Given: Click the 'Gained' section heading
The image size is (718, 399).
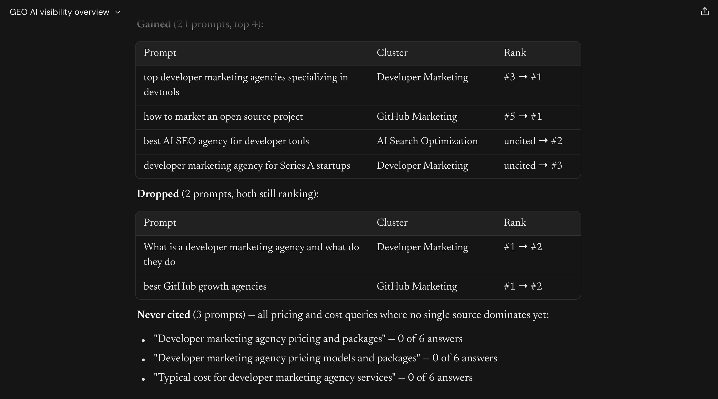Looking at the screenshot, I should point(154,24).
